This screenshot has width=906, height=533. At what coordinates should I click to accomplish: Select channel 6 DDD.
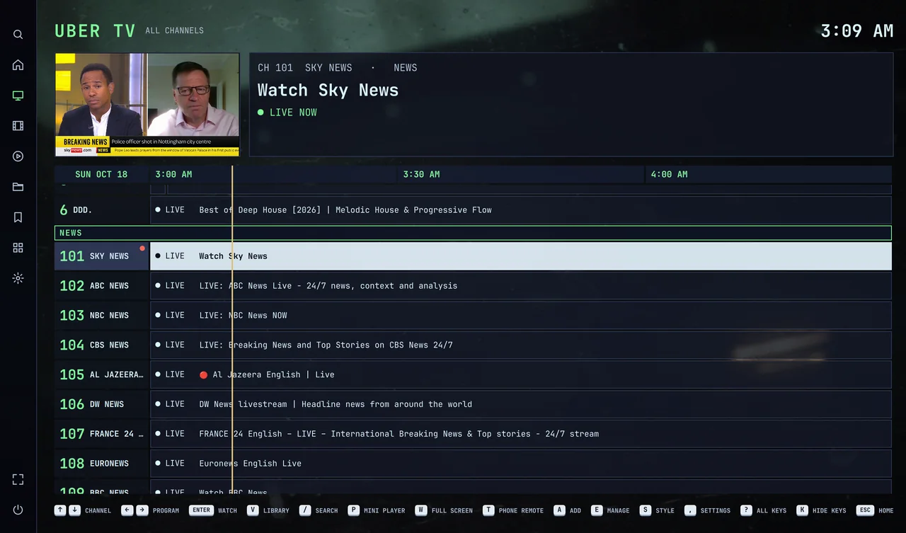[102, 210]
